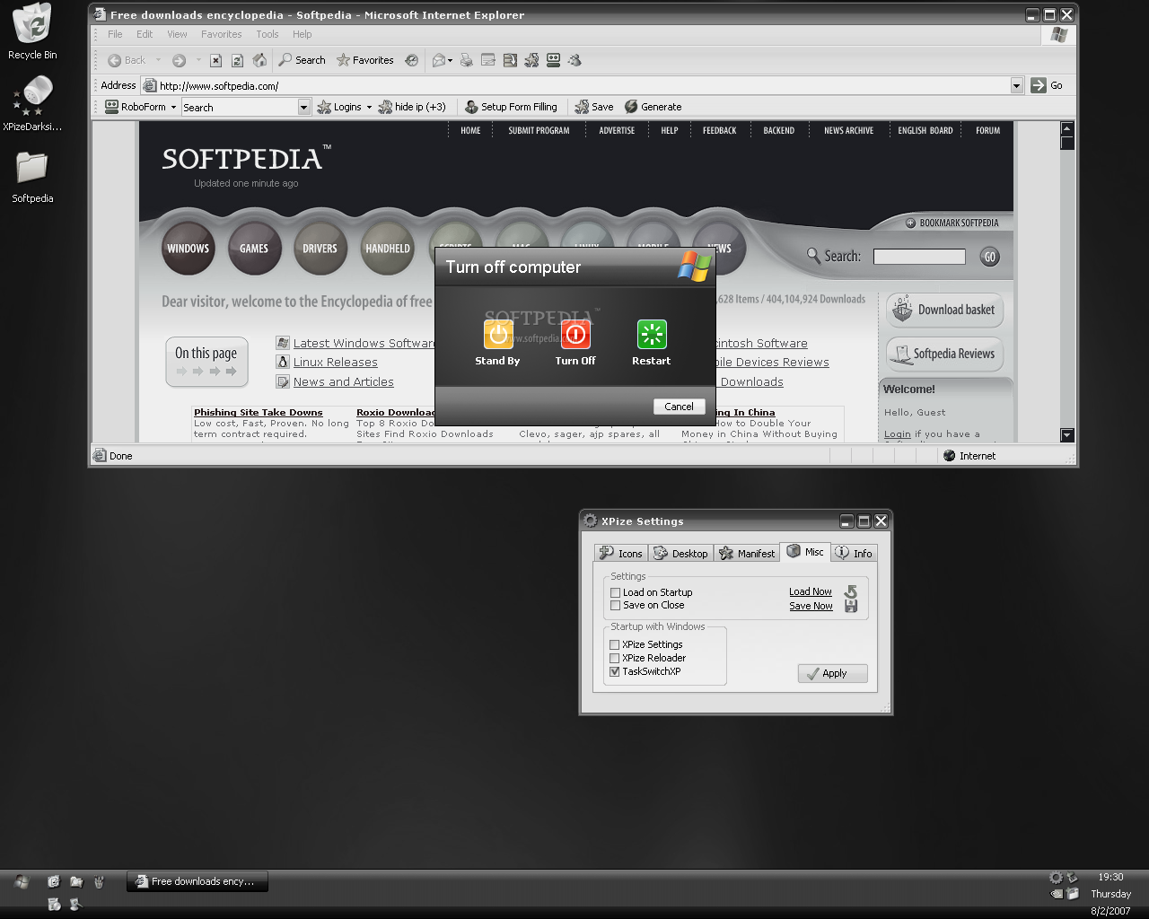Enable the Load on Startup checkbox
This screenshot has height=919, width=1149.
[615, 592]
